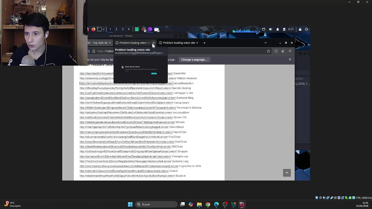This screenshot has width=372, height=209.
Task: Switch to workspace 1 in VM panel
Action: (110, 29)
